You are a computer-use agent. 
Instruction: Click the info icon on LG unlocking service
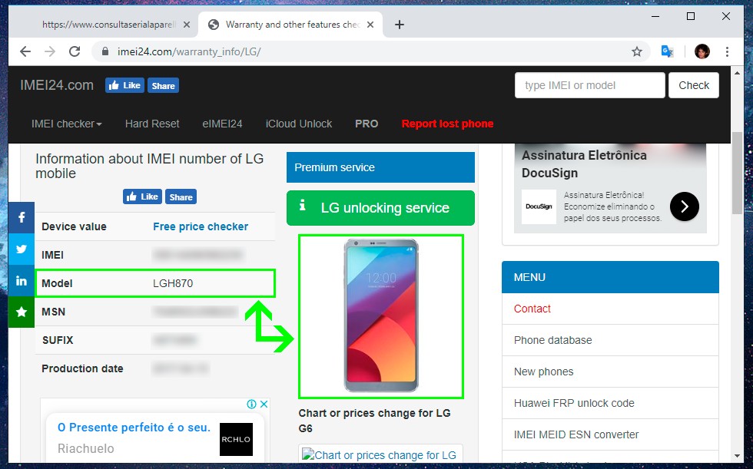tap(302, 205)
